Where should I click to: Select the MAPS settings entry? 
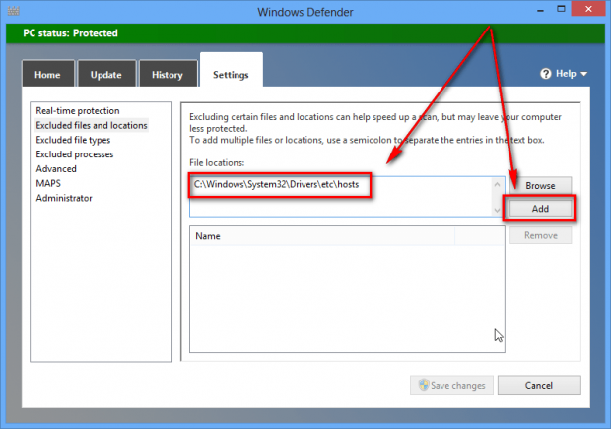48,183
